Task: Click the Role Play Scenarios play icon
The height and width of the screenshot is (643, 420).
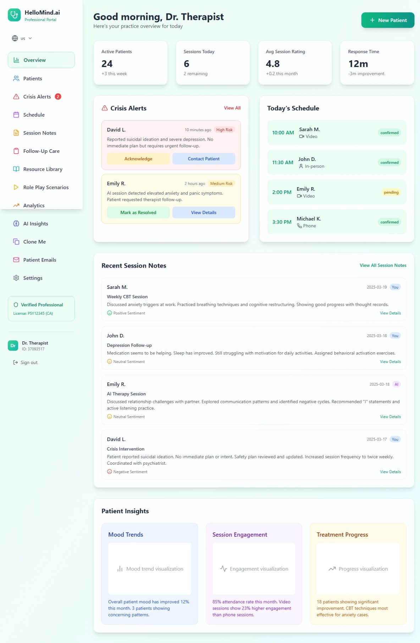Action: coord(16,187)
